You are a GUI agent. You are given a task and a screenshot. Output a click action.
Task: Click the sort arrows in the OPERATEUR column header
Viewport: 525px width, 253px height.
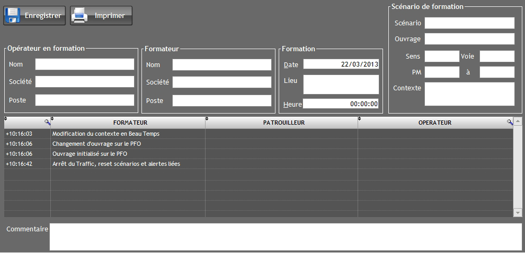click(x=360, y=119)
